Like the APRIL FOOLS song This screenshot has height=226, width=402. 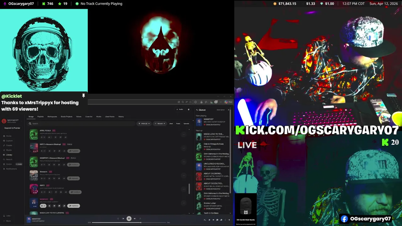click(x=49, y=137)
